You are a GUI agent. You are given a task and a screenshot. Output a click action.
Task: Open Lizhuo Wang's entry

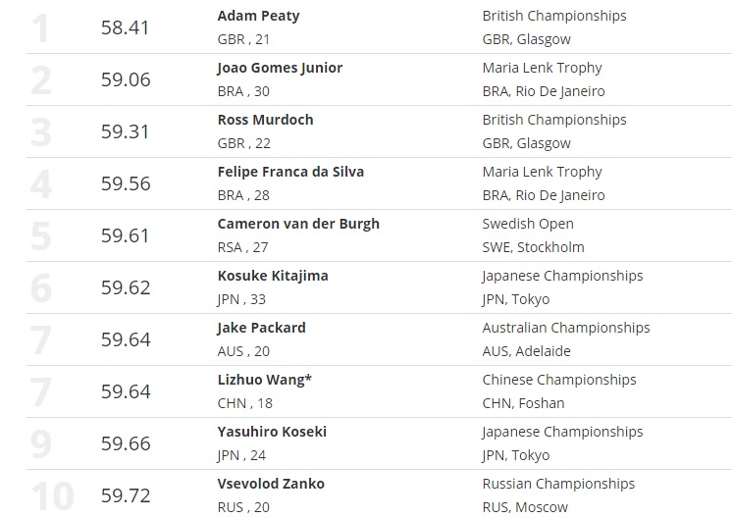coord(264,380)
